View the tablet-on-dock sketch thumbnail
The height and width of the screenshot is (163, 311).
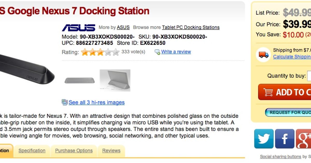[115, 80]
